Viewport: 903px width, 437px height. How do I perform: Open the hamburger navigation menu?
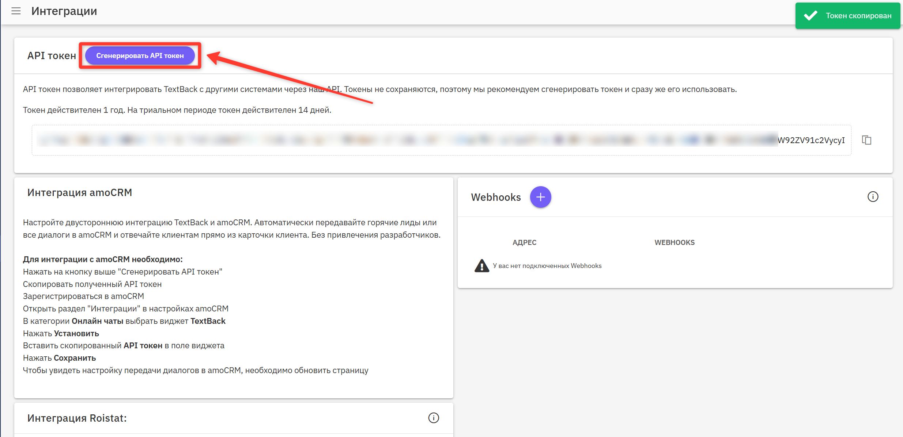[x=16, y=11]
